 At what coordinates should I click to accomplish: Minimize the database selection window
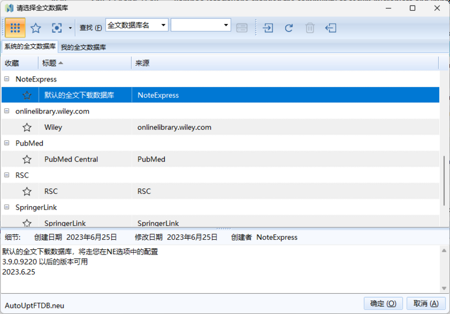point(388,8)
